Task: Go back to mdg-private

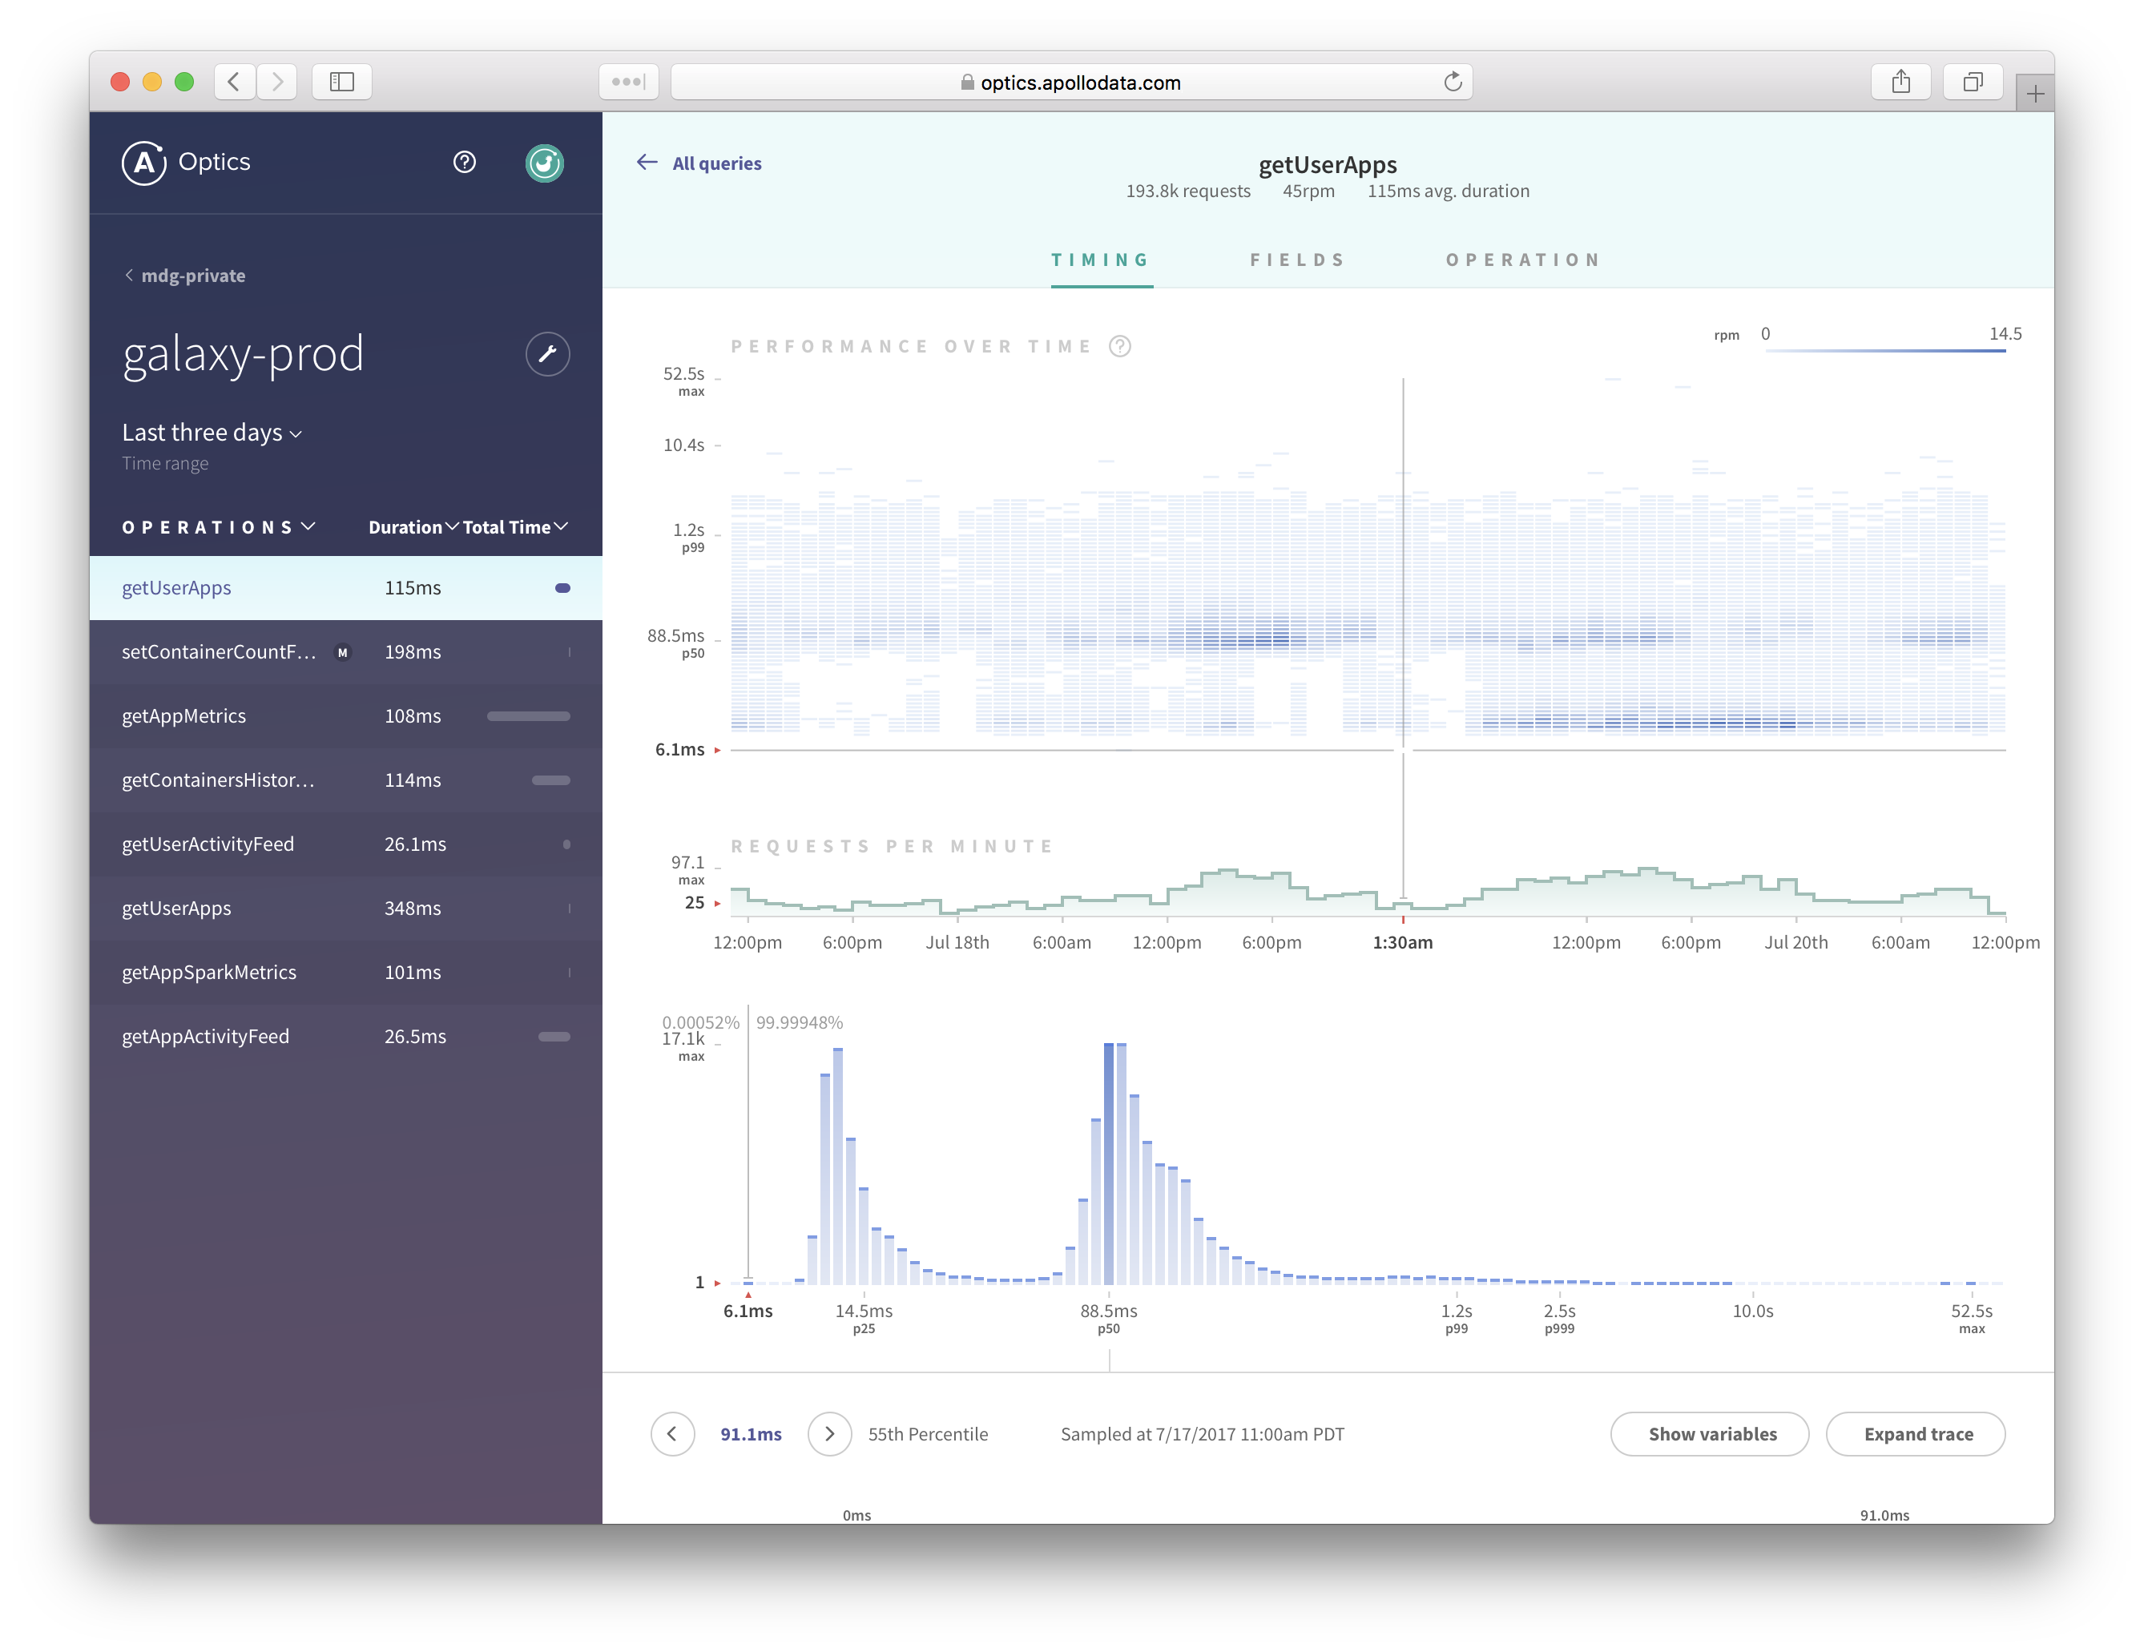Action: tap(186, 276)
